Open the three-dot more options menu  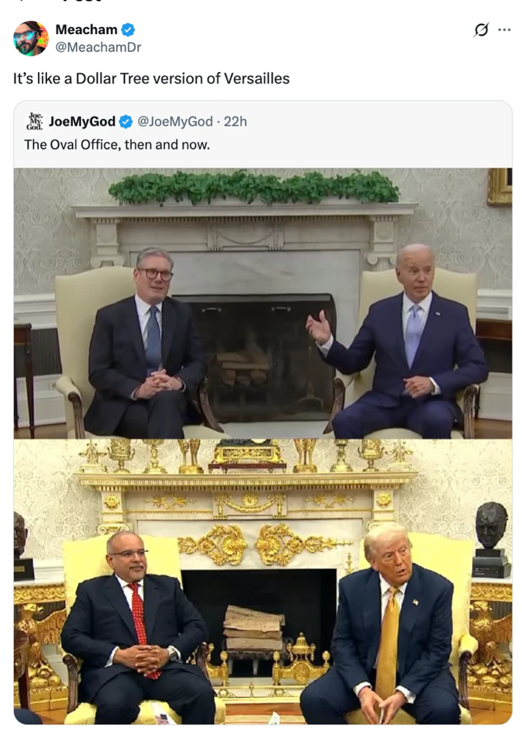pyautogui.click(x=504, y=29)
